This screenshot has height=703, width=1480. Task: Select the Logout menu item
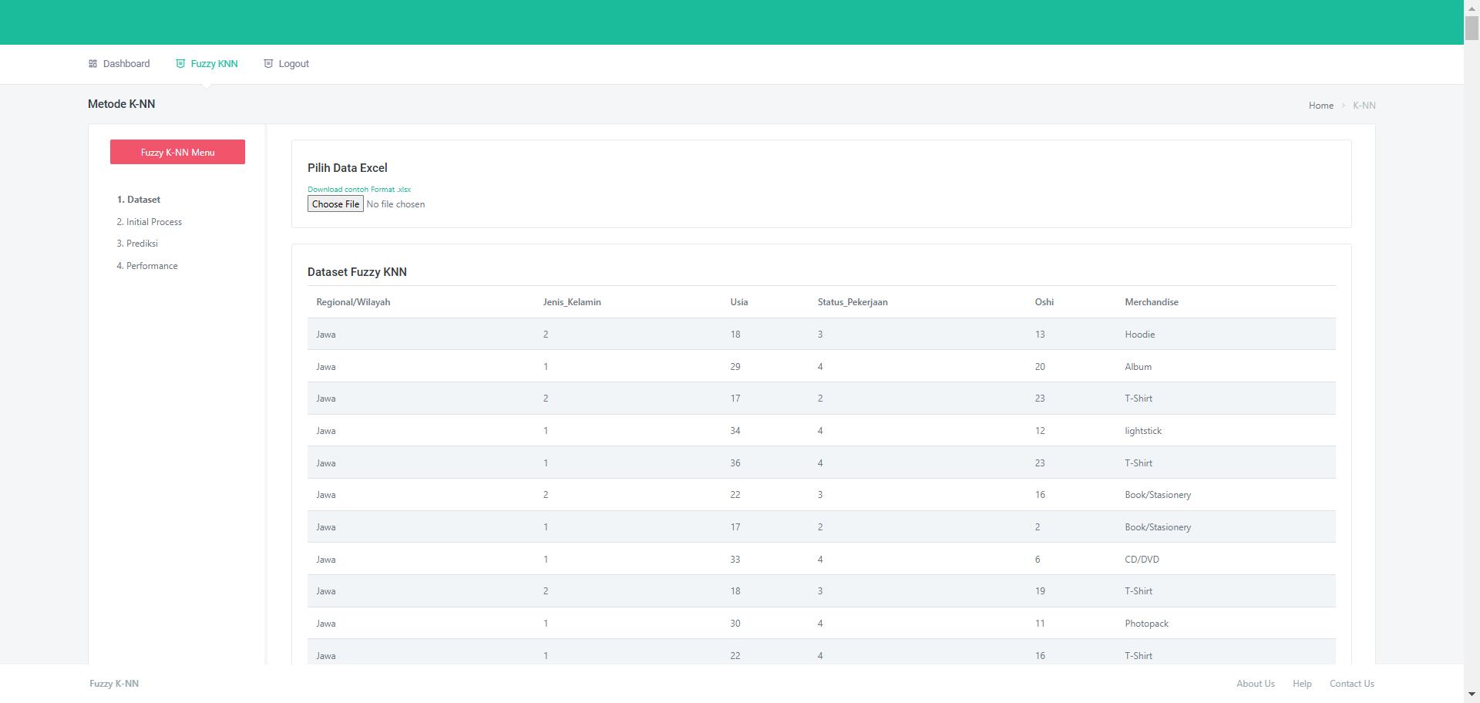coord(294,64)
